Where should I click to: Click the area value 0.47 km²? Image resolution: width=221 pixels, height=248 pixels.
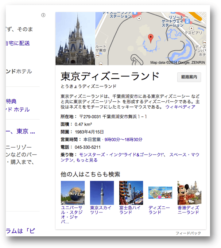pos(84,124)
